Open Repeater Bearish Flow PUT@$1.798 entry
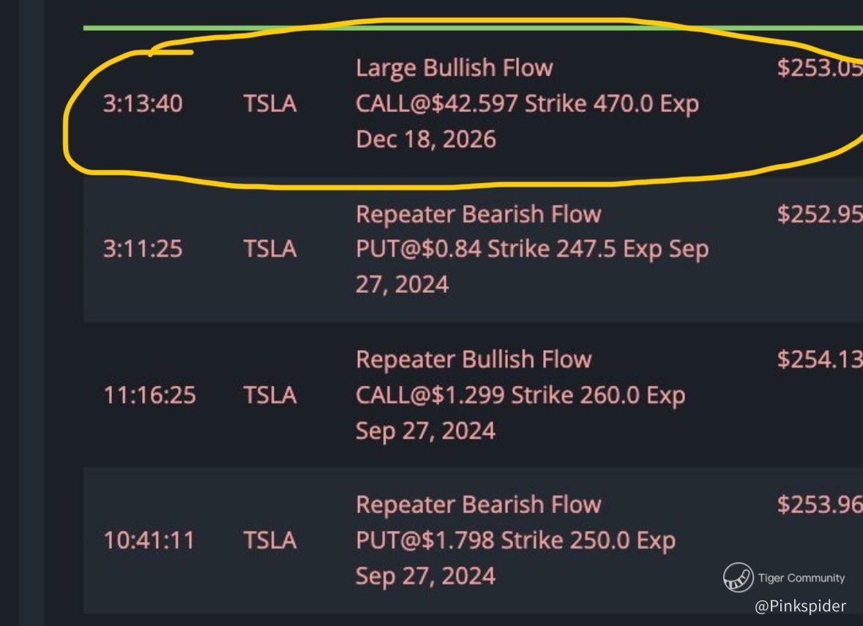 click(x=516, y=540)
